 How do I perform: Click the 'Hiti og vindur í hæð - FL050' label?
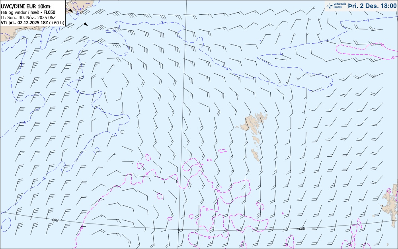(28, 12)
